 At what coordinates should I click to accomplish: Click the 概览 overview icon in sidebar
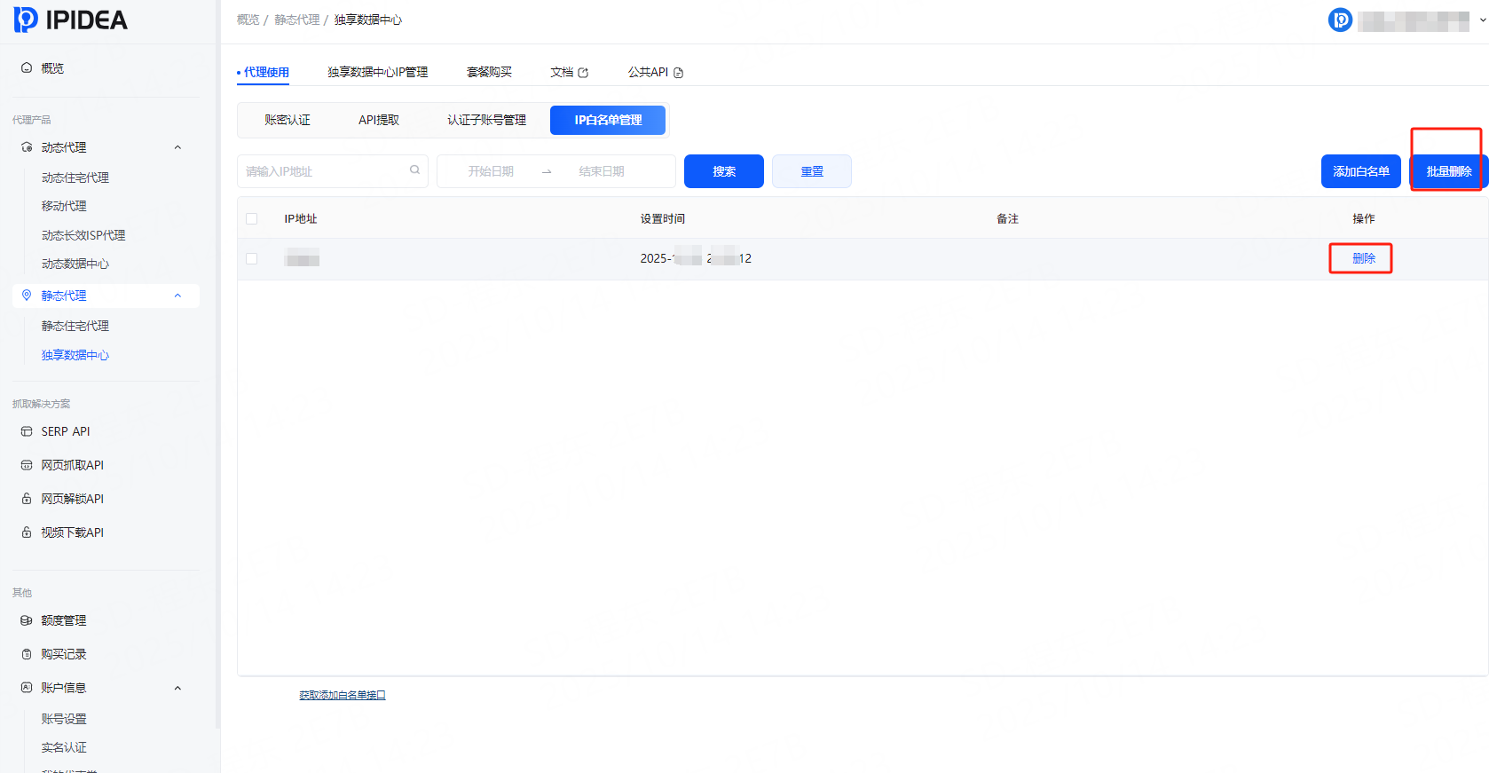pyautogui.click(x=27, y=68)
